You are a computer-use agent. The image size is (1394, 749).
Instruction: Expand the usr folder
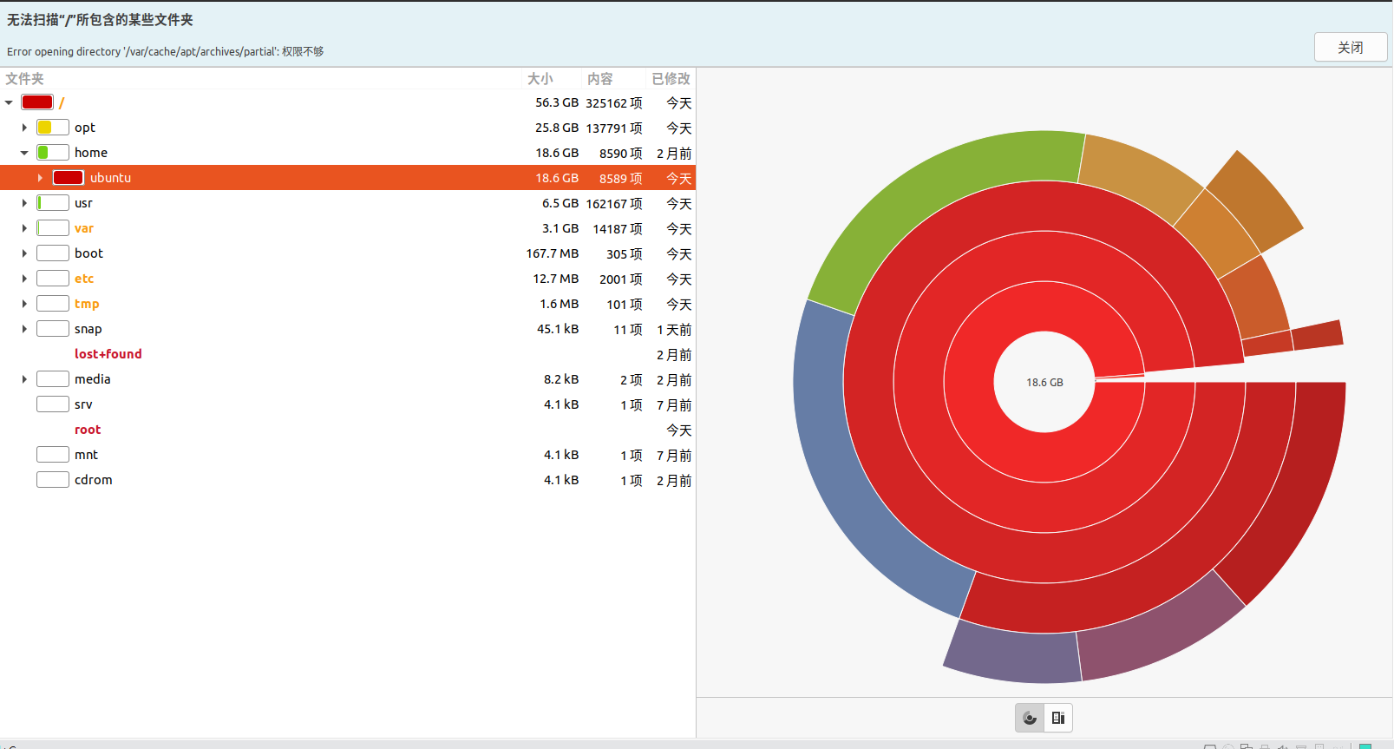click(24, 203)
